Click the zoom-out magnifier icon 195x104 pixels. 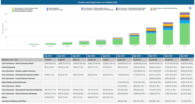tap(190, 8)
